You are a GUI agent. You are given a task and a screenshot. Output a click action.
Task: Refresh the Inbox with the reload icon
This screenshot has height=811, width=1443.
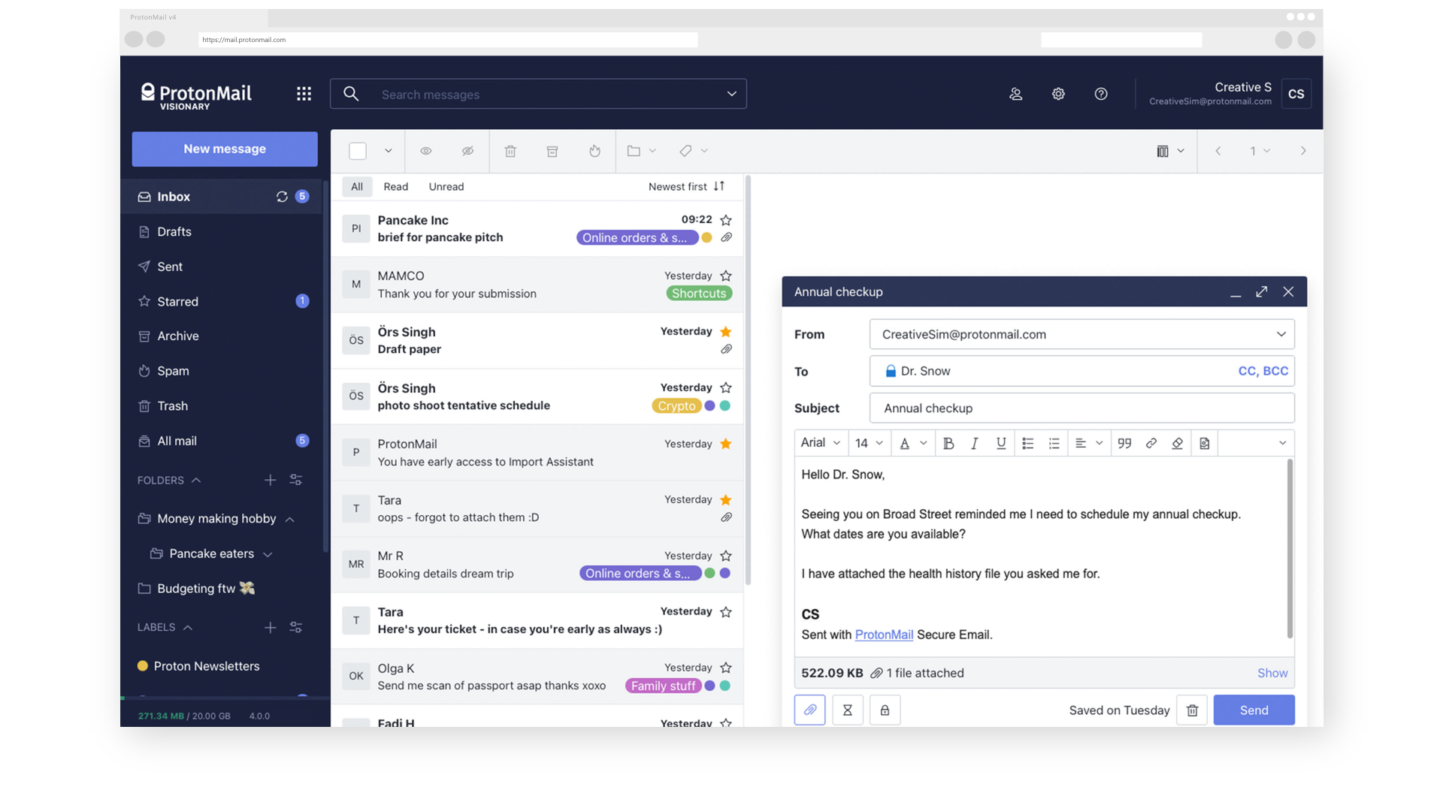282,197
